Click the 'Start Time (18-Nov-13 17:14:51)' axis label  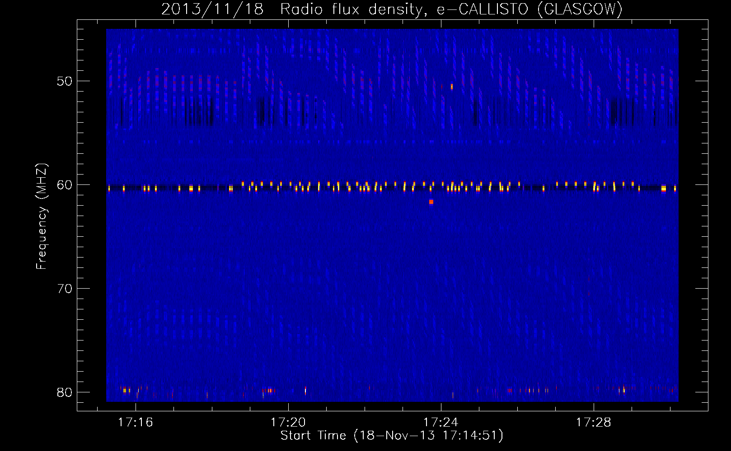click(392, 436)
